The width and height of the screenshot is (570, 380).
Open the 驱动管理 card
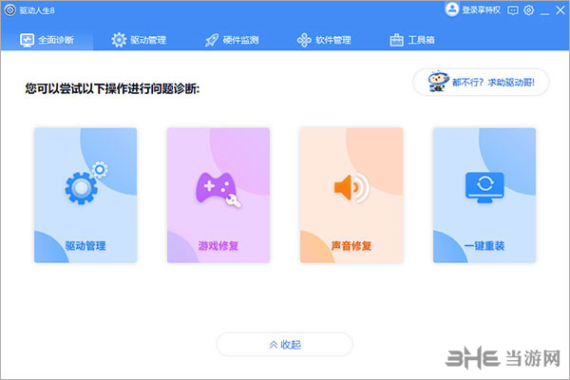85,195
